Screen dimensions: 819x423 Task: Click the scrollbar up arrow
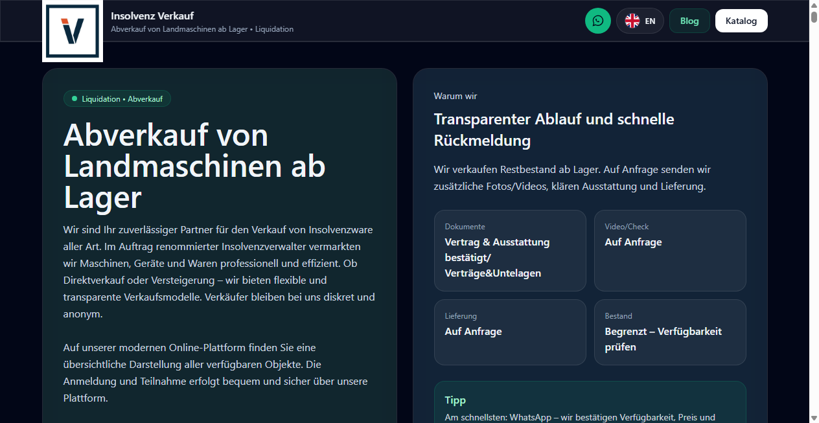click(x=814, y=5)
